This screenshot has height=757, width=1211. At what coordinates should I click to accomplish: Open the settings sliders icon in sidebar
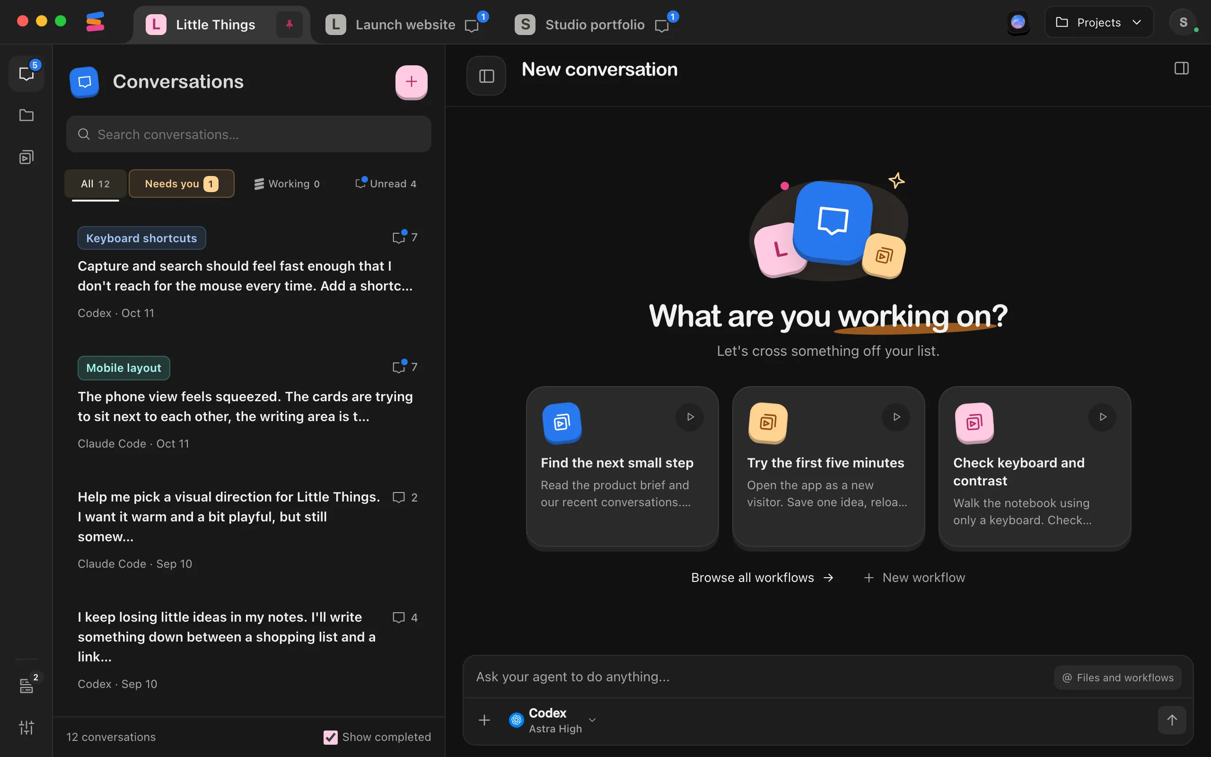pos(26,727)
